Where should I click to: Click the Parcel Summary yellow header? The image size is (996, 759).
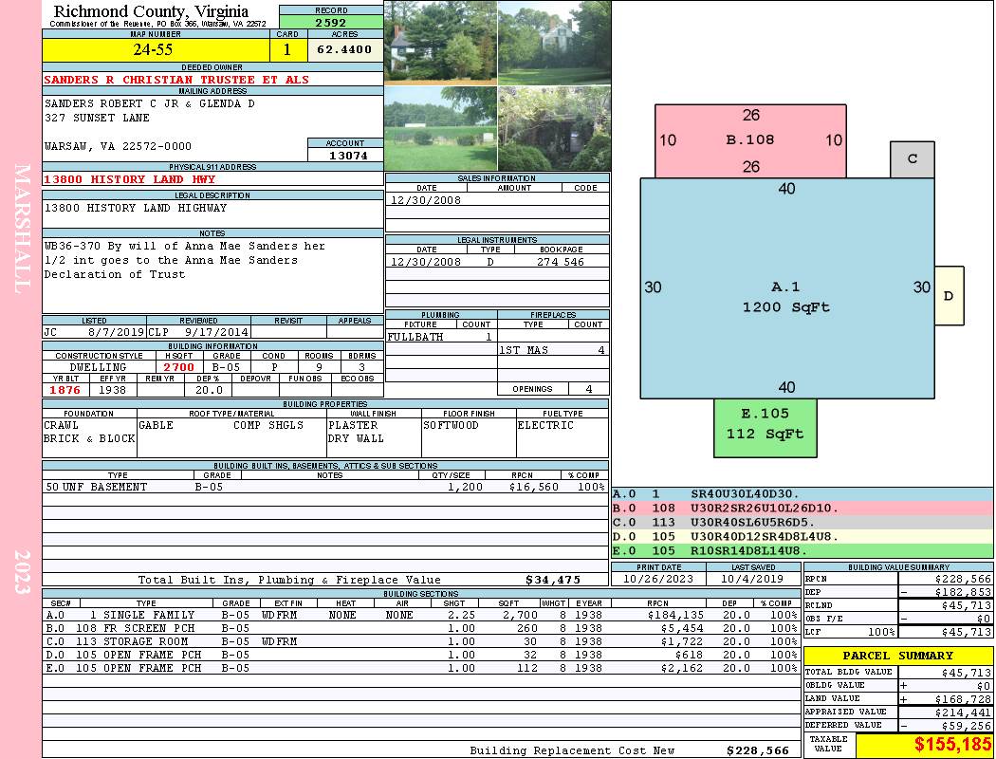click(x=898, y=656)
